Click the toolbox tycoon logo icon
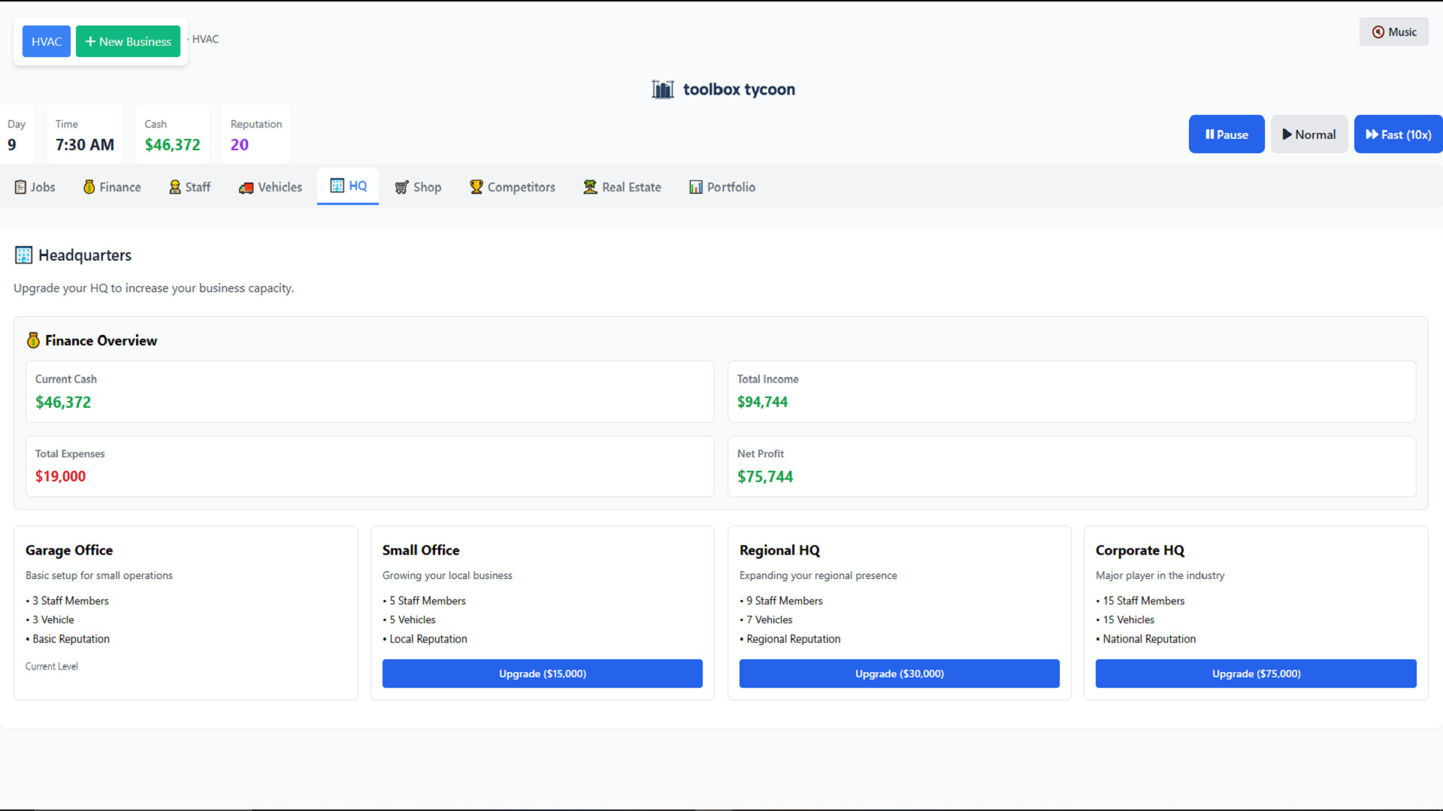This screenshot has height=811, width=1443. (x=662, y=89)
